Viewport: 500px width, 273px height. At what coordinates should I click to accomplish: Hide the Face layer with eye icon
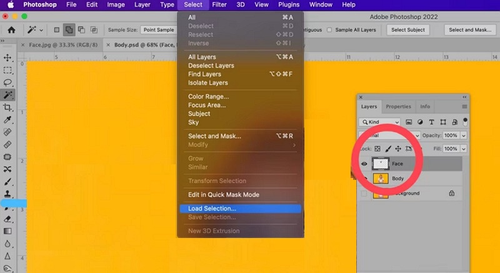(364, 164)
